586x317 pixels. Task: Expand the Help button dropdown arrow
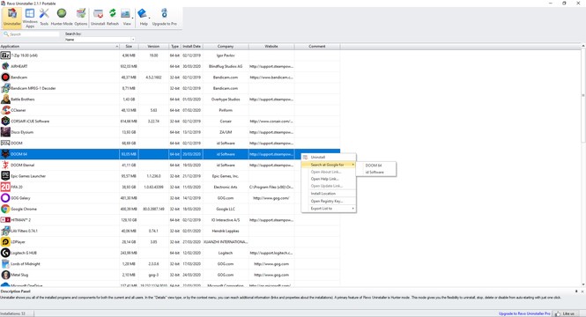click(150, 18)
